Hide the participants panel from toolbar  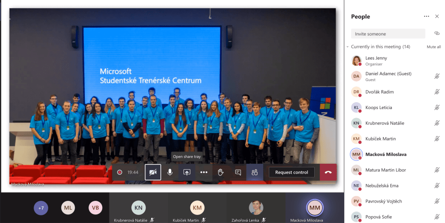coord(255,172)
